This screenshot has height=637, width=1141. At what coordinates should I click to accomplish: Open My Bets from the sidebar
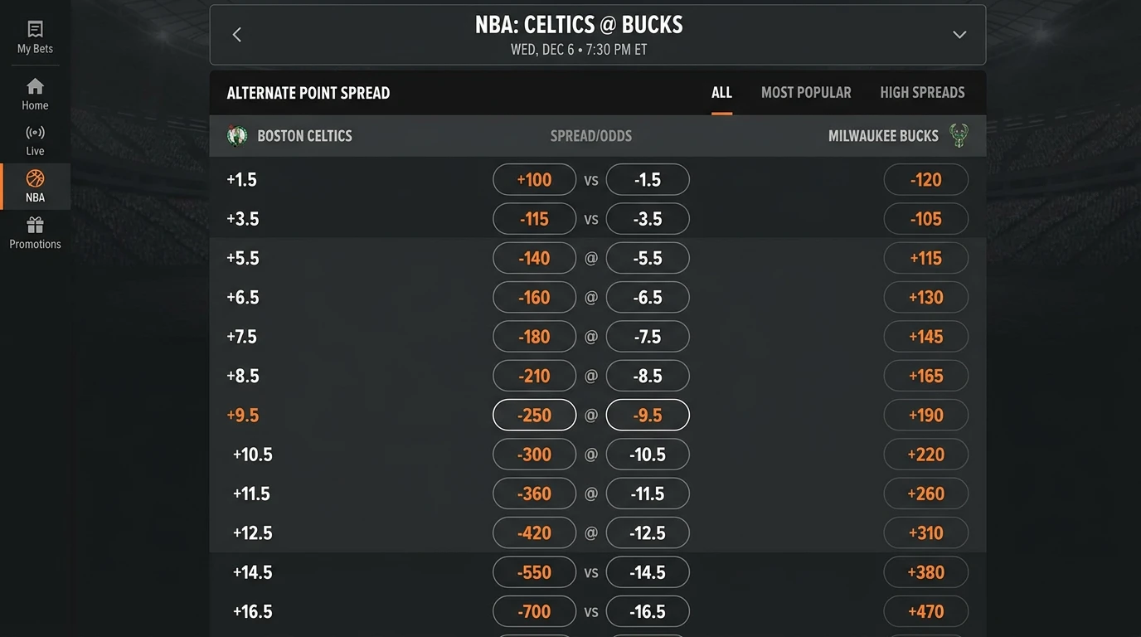(x=35, y=38)
